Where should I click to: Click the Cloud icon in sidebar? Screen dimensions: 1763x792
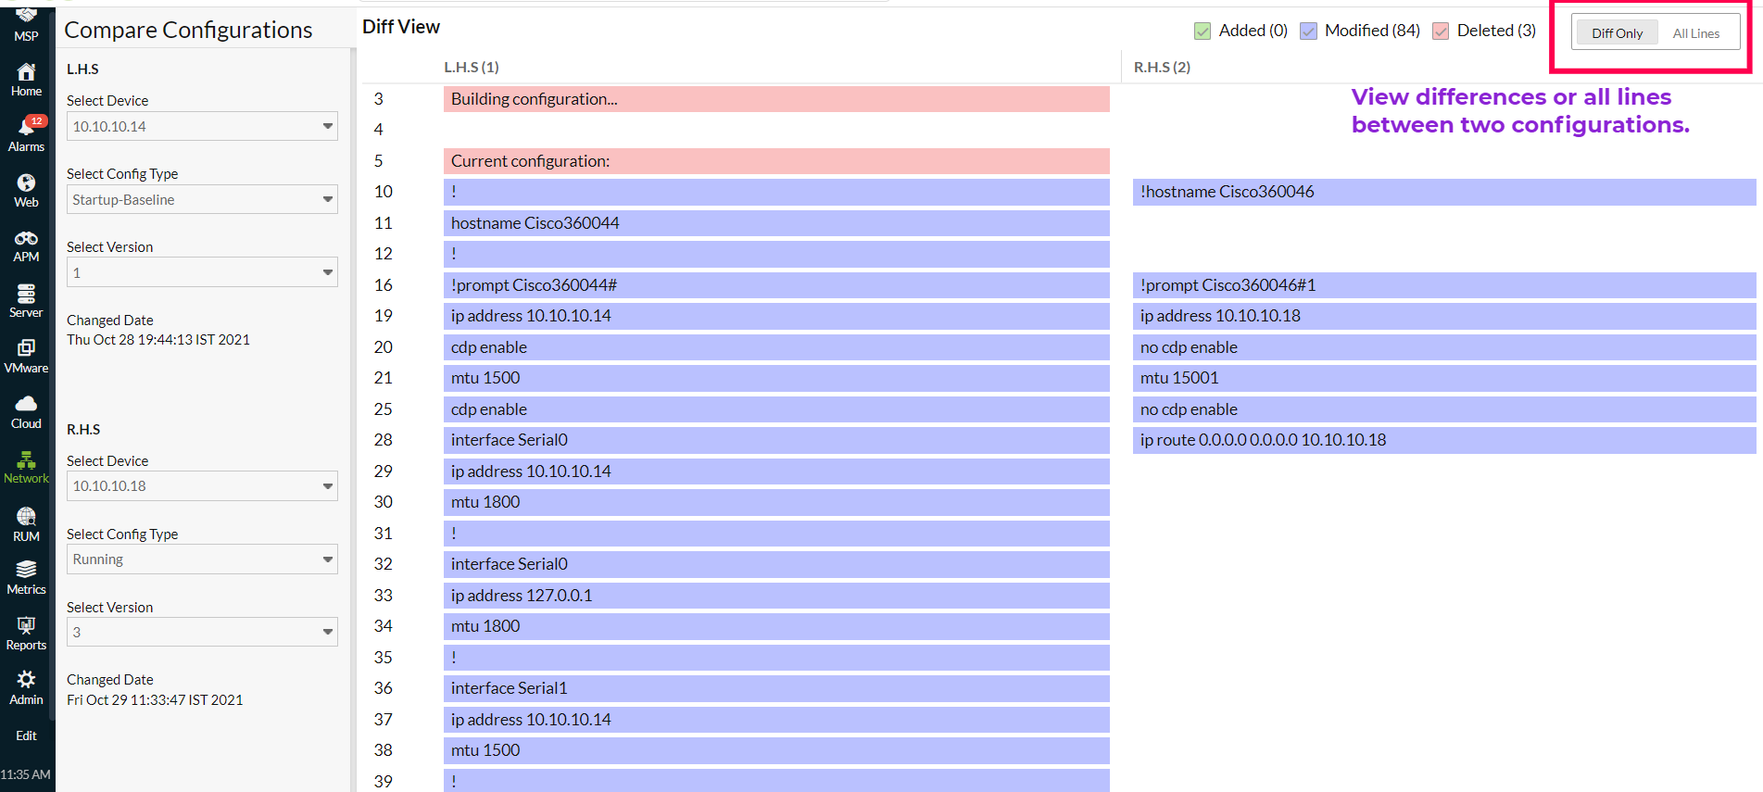[26, 405]
